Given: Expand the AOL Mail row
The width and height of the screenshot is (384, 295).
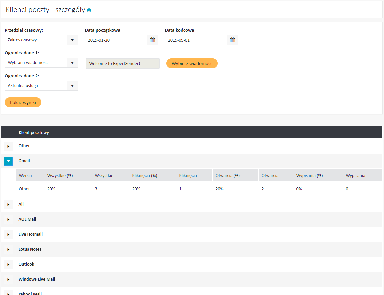Looking at the screenshot, I should click(8, 219).
